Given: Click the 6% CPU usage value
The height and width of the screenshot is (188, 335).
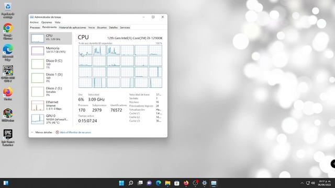Looking at the screenshot, I should tap(81, 100).
